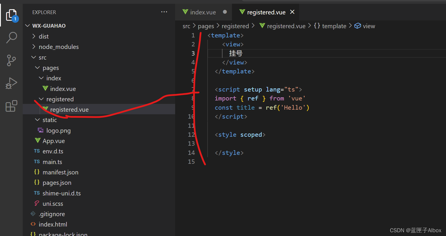Open the Run and Debug view icon
The height and width of the screenshot is (236, 446).
pos(12,83)
